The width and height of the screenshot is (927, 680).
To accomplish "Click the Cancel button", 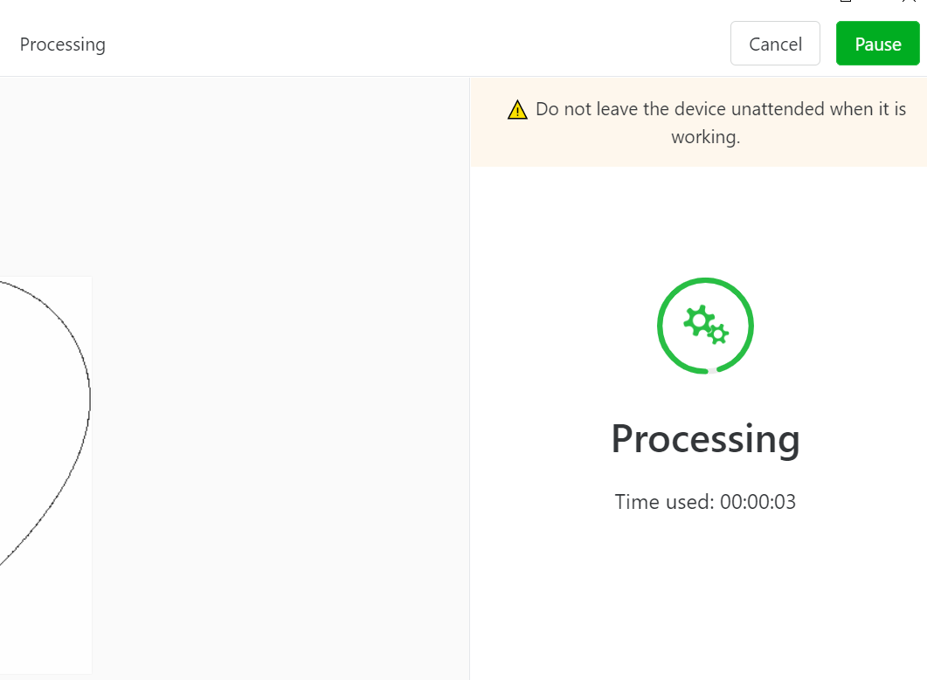I will [x=775, y=44].
